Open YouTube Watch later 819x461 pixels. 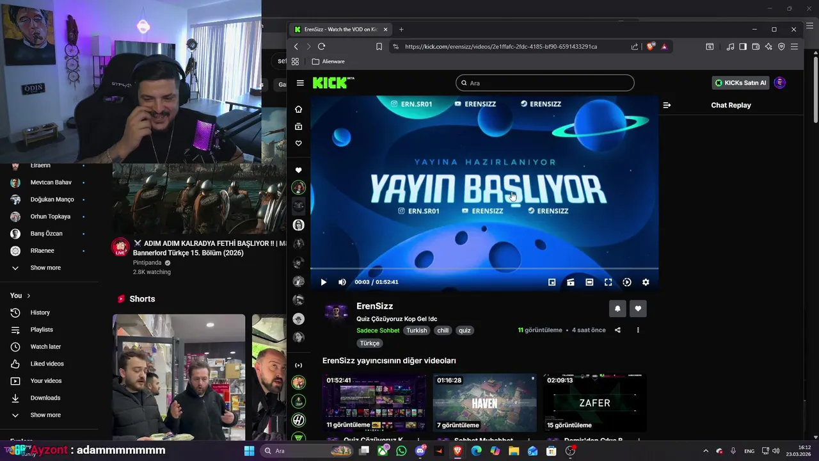(45, 346)
